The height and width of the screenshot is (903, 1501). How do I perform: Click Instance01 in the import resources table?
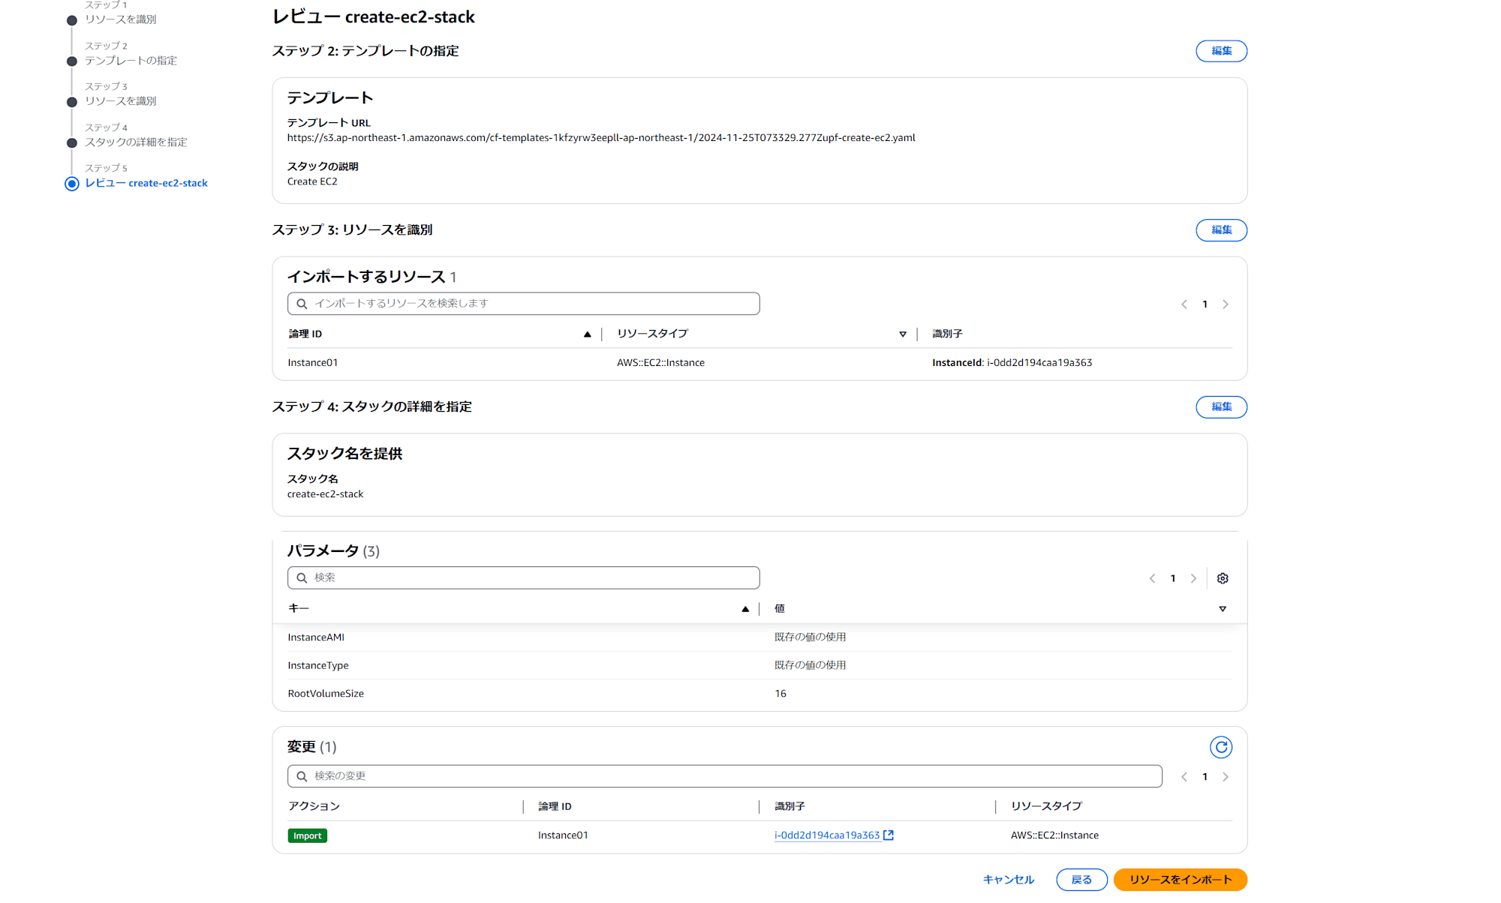coord(312,363)
